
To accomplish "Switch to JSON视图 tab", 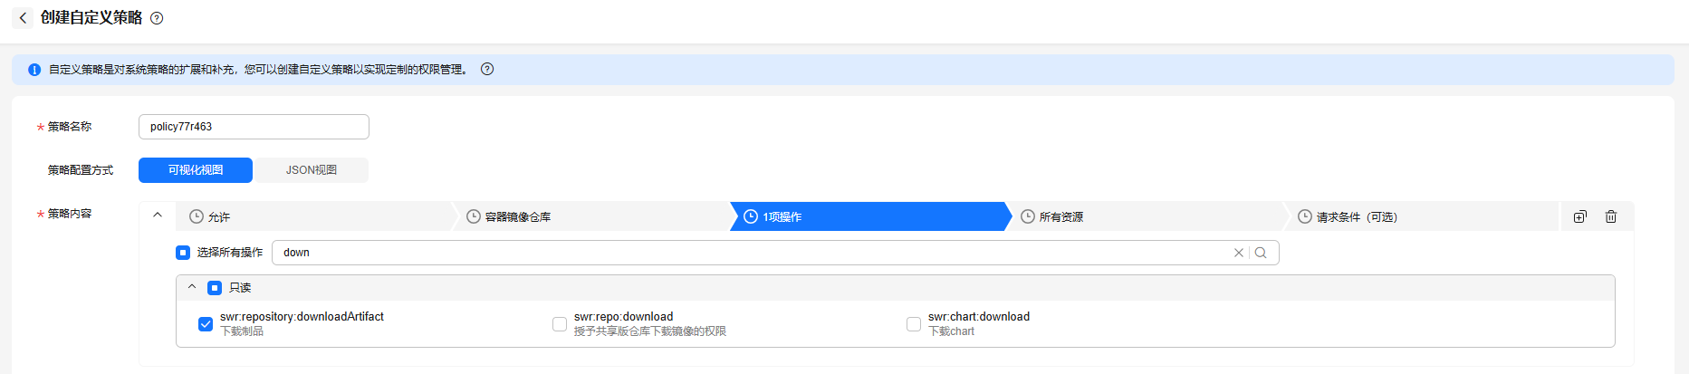I will pos(312,170).
